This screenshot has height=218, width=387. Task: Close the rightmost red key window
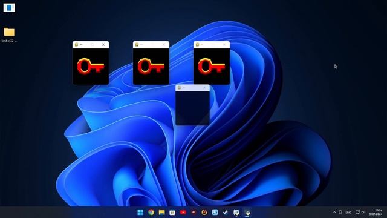224,44
